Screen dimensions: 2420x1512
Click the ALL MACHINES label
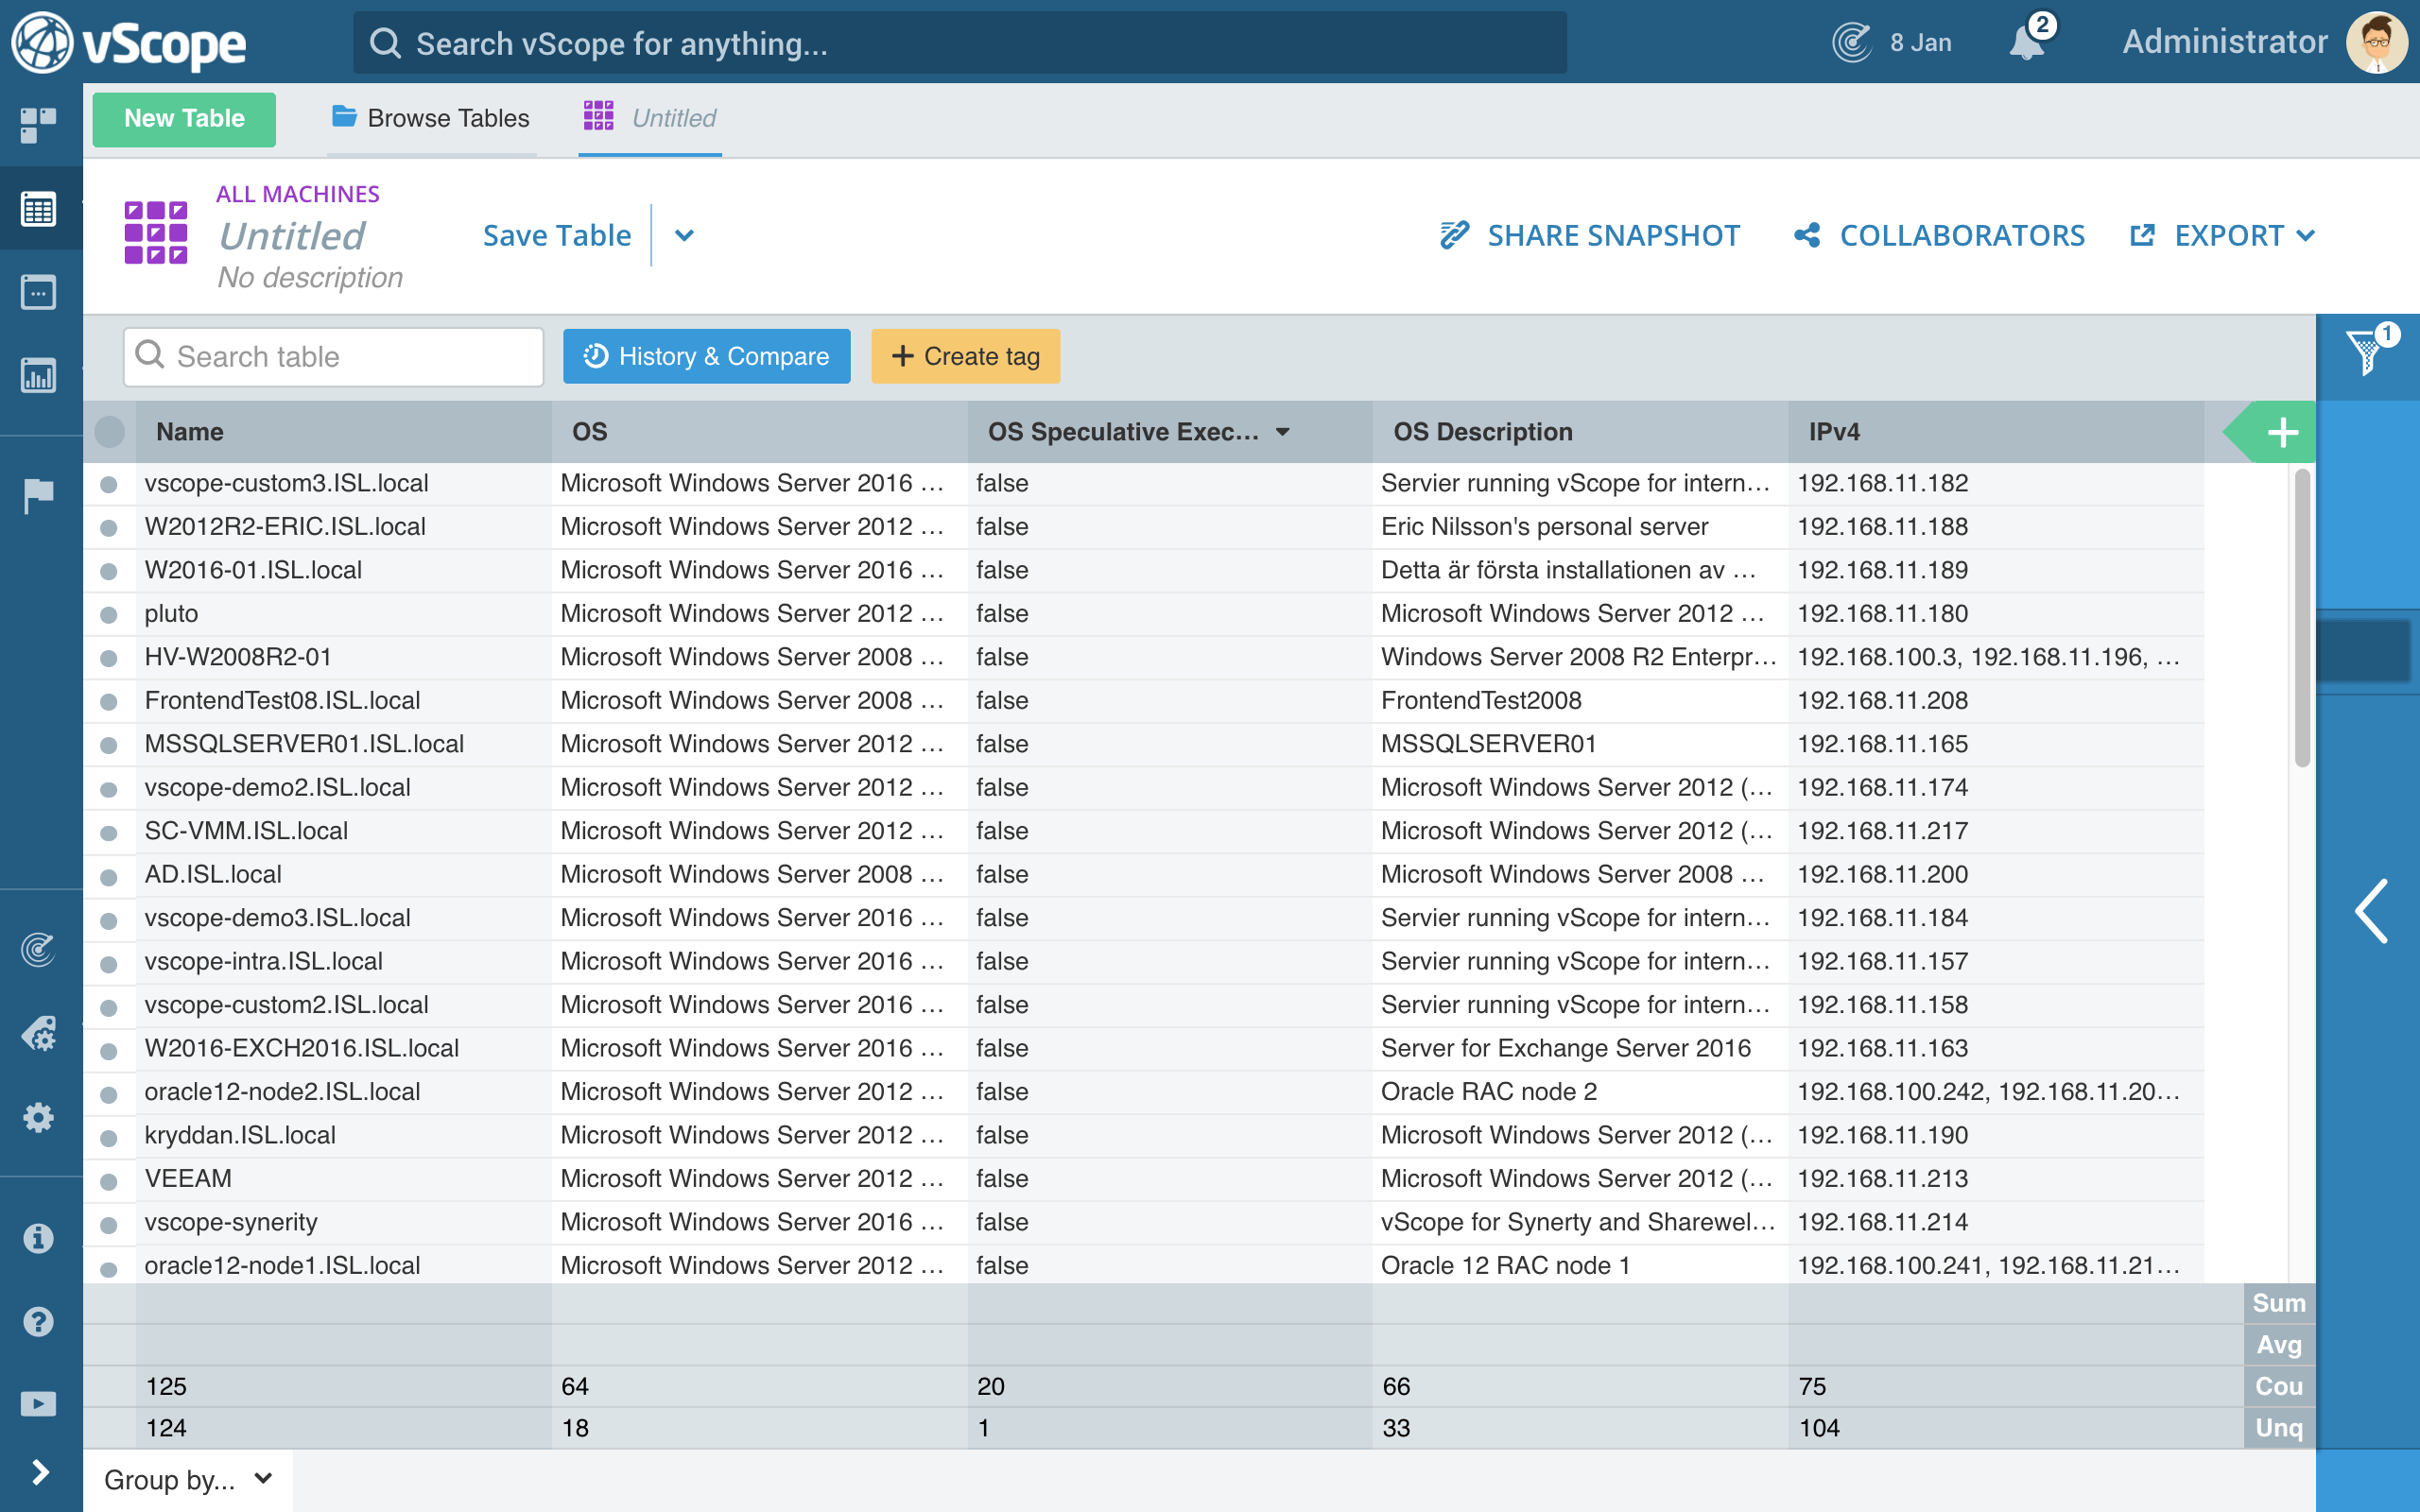click(297, 194)
